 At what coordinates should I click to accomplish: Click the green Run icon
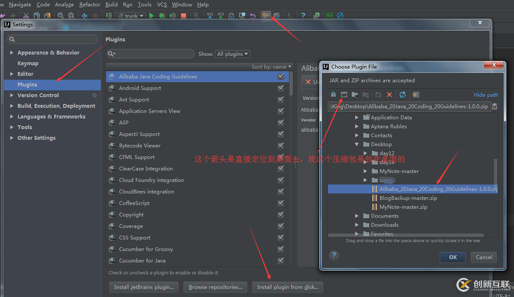[151, 16]
